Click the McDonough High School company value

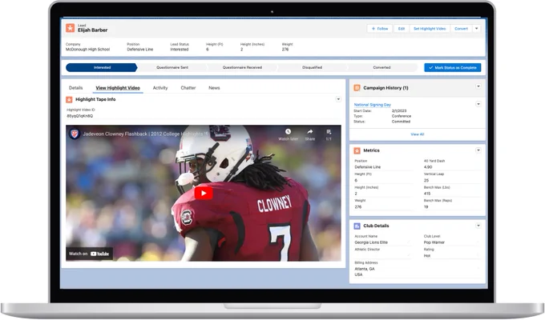pyautogui.click(x=87, y=50)
